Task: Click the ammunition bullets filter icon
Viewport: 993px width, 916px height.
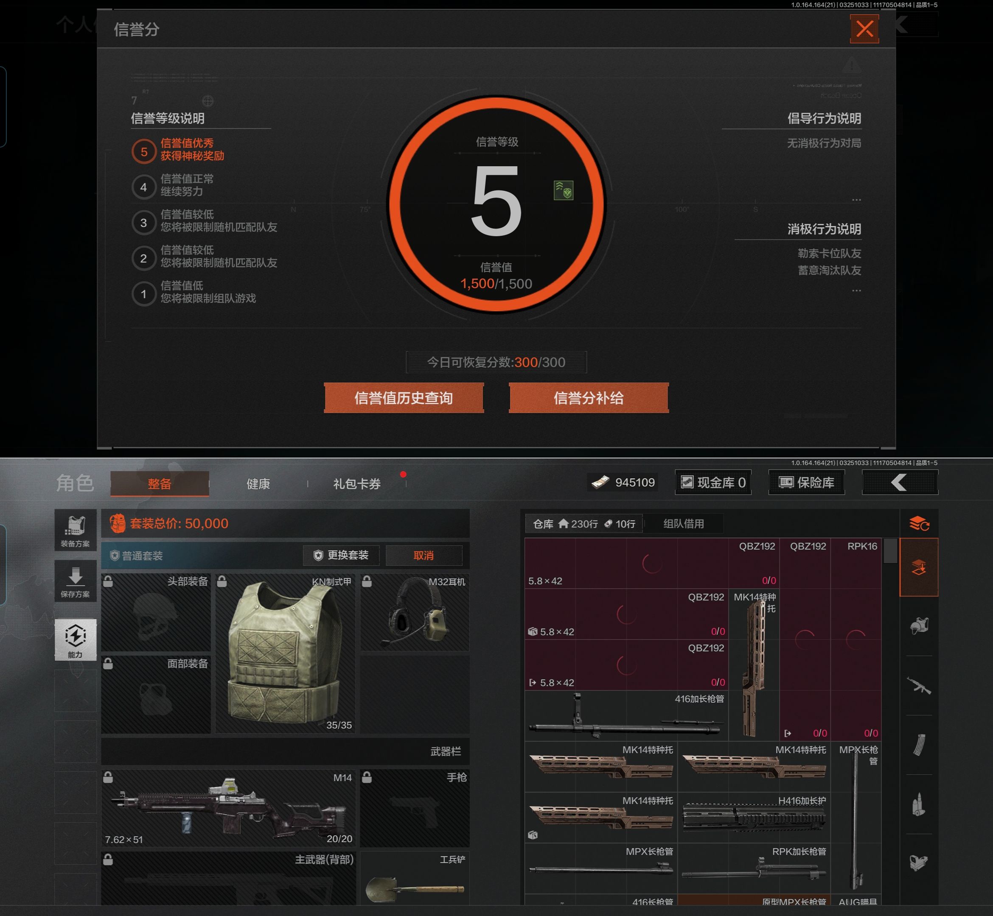Action: 919,804
